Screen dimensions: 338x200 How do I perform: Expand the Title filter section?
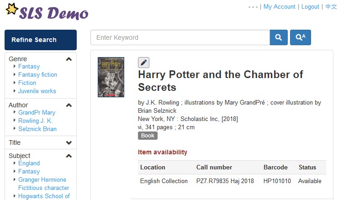tap(69, 142)
